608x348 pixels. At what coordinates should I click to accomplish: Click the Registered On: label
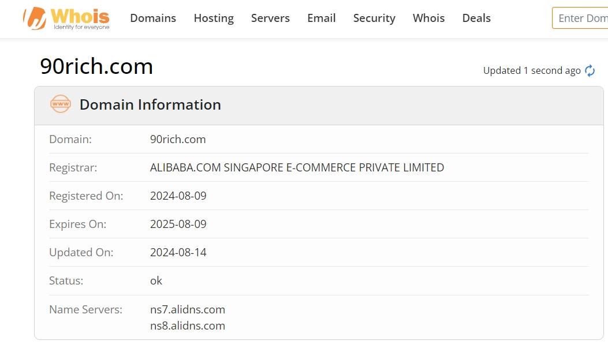[x=86, y=196]
